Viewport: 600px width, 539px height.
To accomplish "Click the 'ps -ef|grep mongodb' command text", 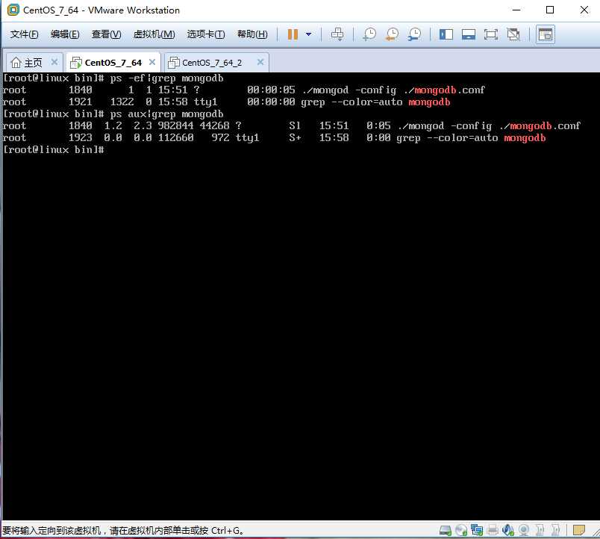I will [167, 78].
